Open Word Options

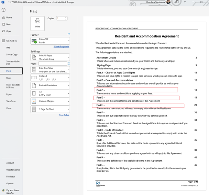[x=10, y=183]
